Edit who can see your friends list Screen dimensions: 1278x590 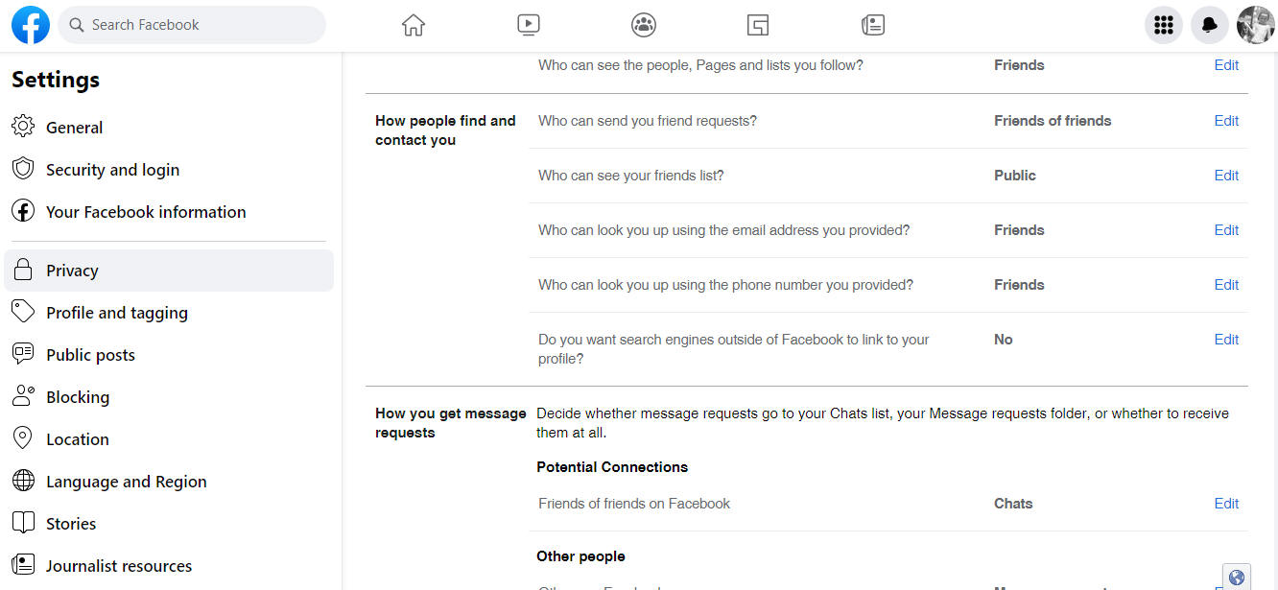coord(1226,176)
